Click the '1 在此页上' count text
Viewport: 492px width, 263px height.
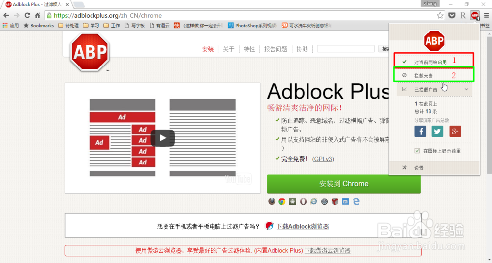(x=426, y=104)
